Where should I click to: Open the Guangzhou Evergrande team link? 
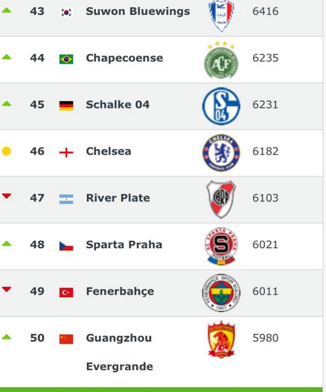tap(119, 352)
